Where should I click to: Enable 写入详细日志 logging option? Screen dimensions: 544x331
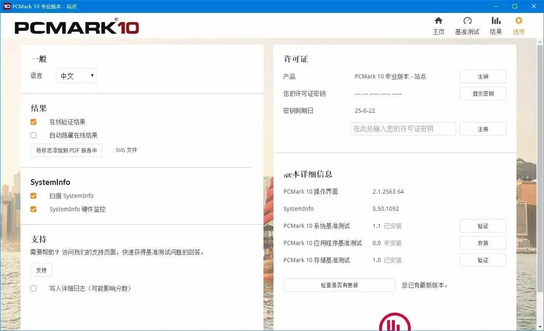point(33,288)
